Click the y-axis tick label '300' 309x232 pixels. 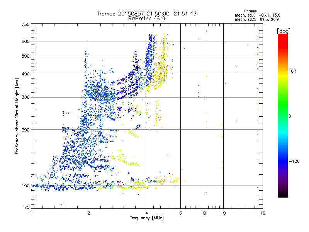[x=26, y=97]
